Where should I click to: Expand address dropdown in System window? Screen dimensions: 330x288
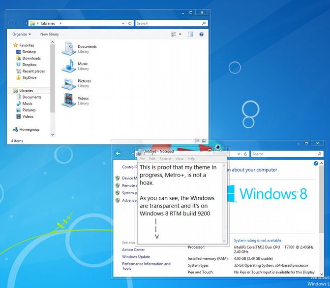pyautogui.click(x=239, y=154)
